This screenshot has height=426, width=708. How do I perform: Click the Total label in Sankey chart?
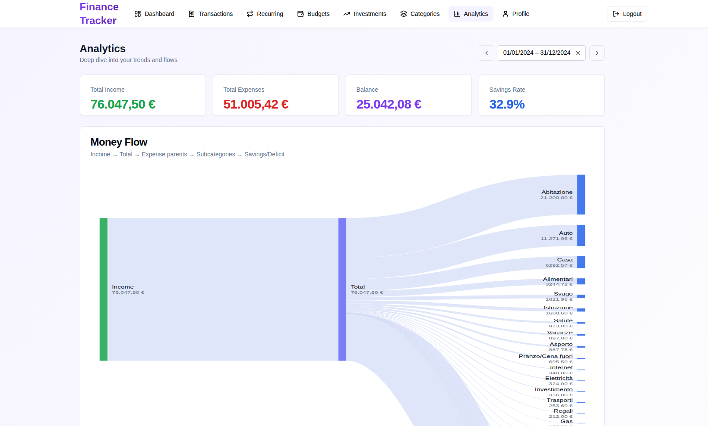click(358, 287)
